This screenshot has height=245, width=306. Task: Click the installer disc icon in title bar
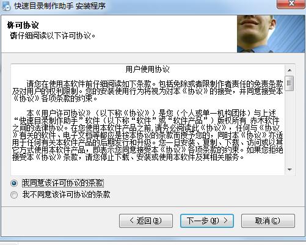tap(6, 5)
